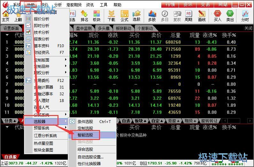Click the 卖出 sell icon
254x167 pixels.
[230, 16]
